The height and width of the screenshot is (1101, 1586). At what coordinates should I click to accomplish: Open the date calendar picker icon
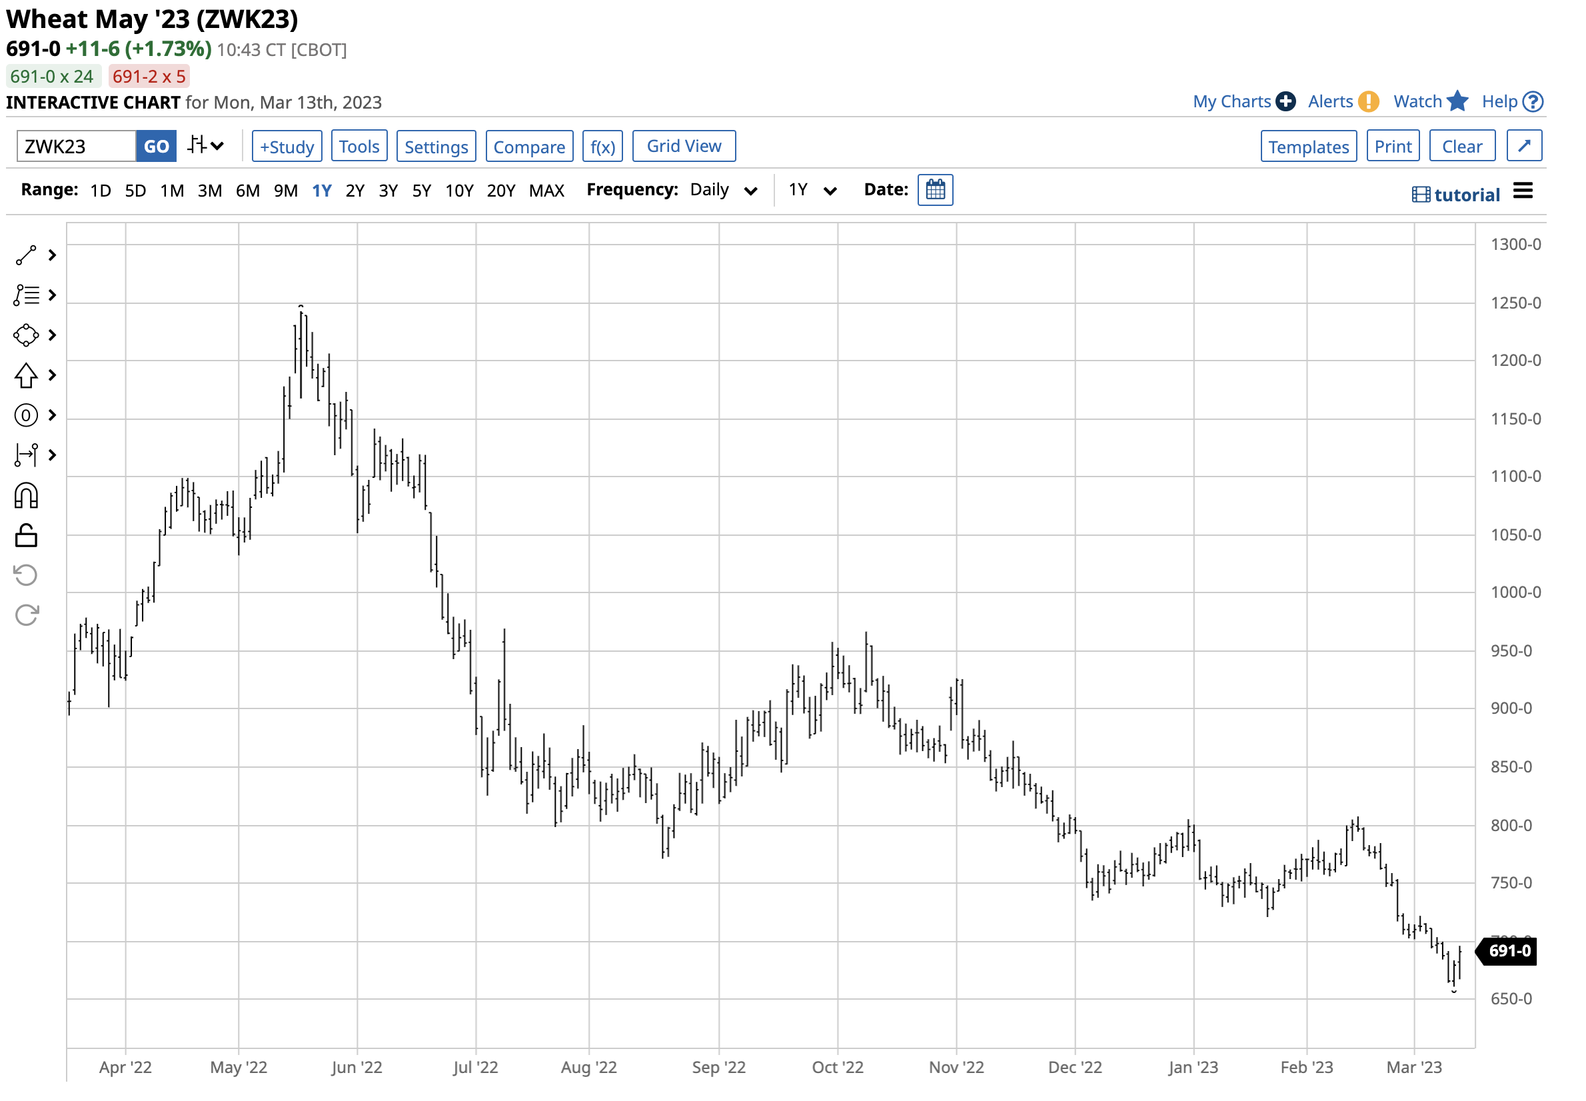936,191
